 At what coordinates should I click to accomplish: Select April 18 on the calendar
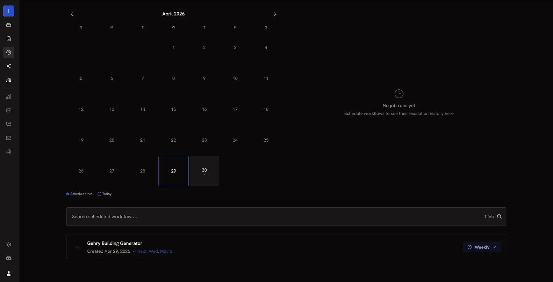266,109
